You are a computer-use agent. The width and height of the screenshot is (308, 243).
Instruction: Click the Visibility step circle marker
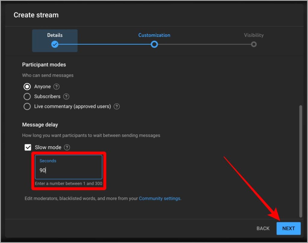click(254, 44)
